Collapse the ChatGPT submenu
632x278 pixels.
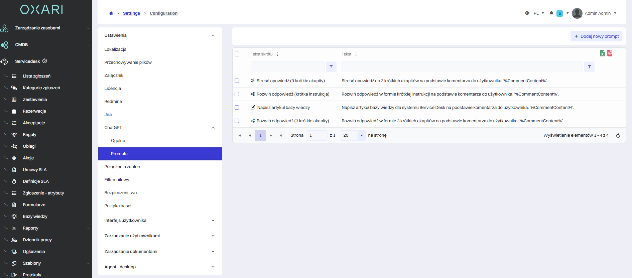213,128
